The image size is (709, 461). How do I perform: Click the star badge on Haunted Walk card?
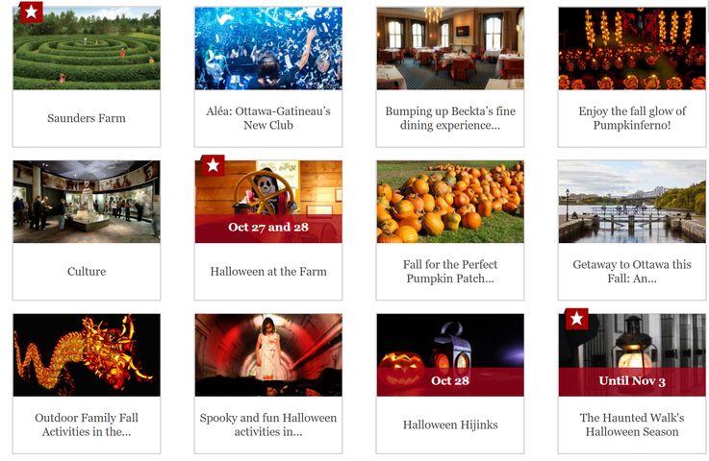(x=576, y=319)
